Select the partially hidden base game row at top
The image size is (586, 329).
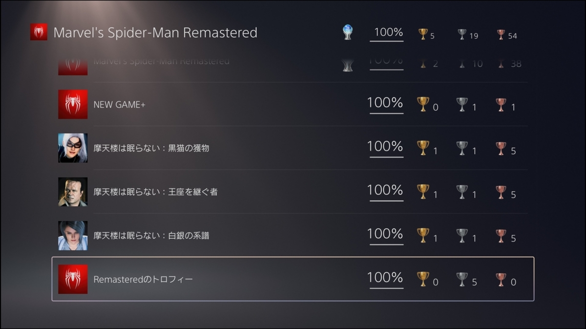293,65
